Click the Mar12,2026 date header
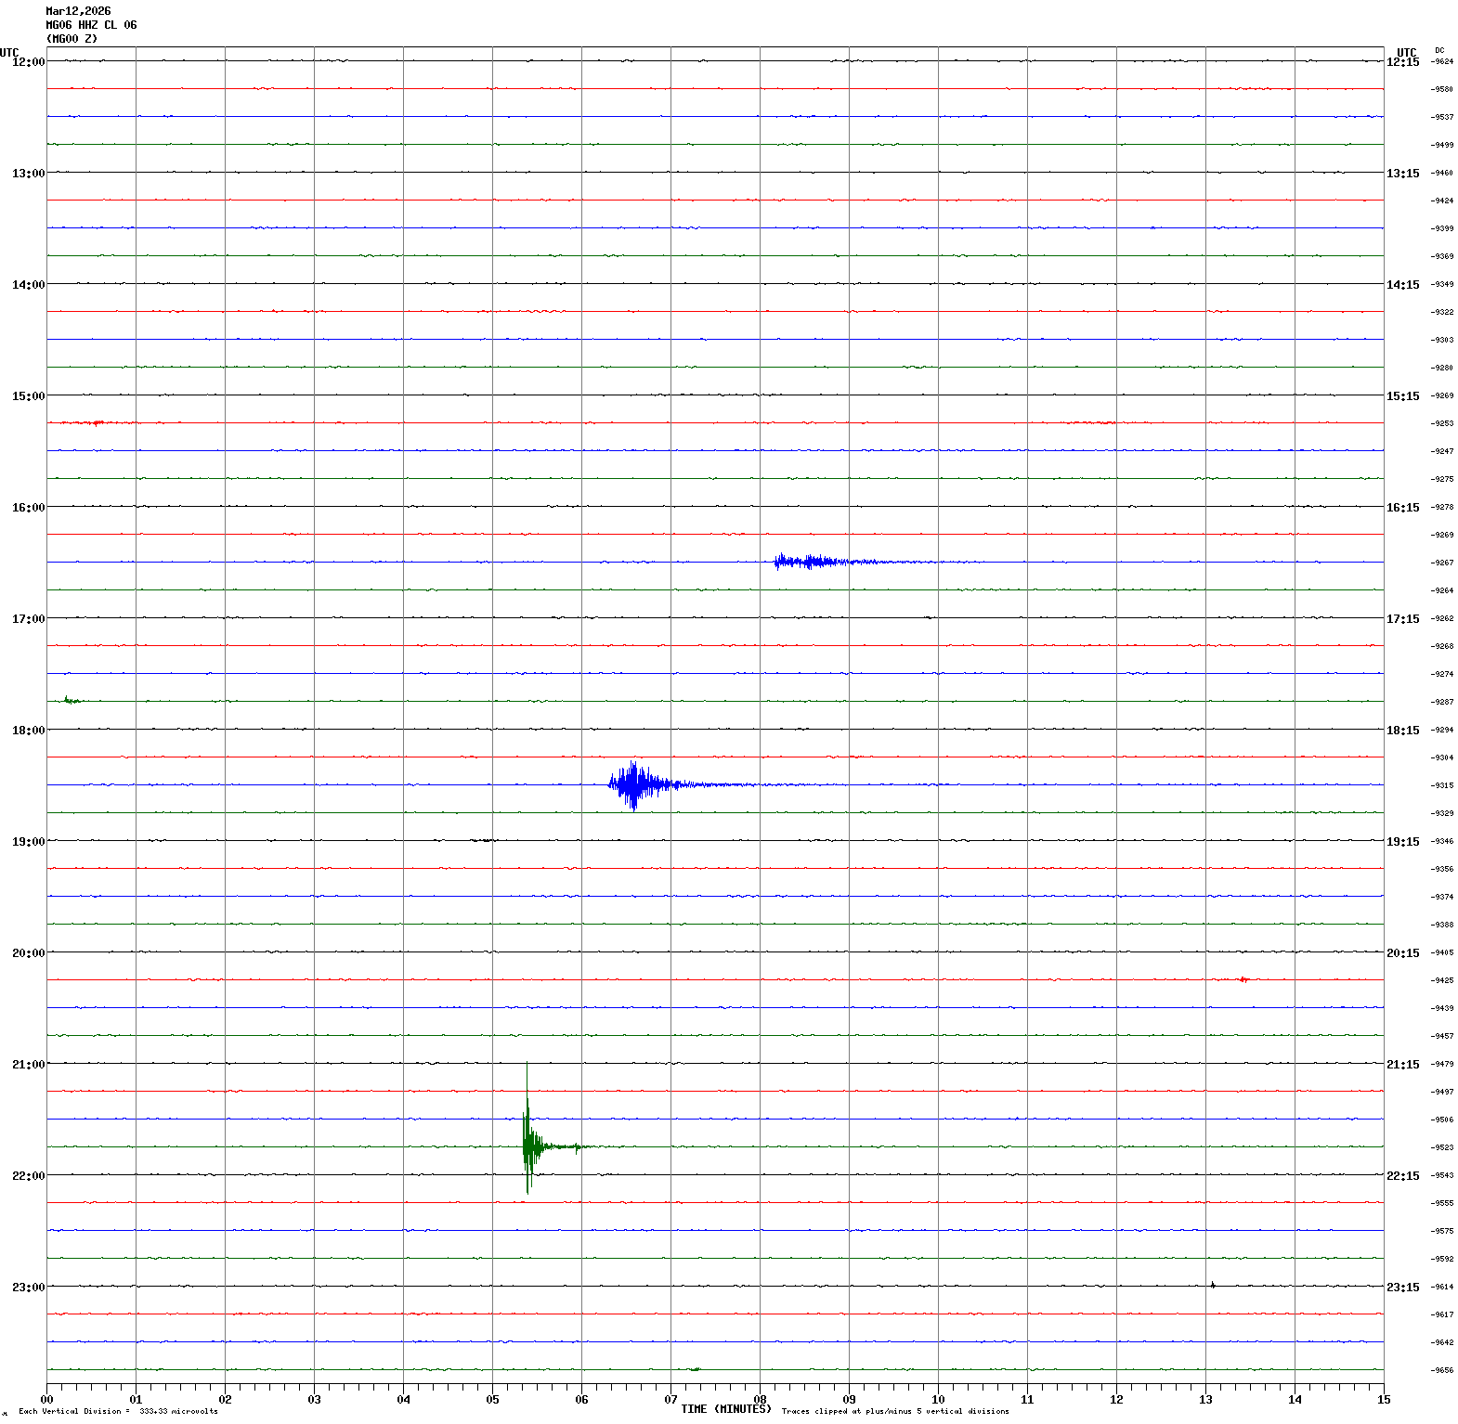The height and width of the screenshot is (1424, 1458). [78, 11]
